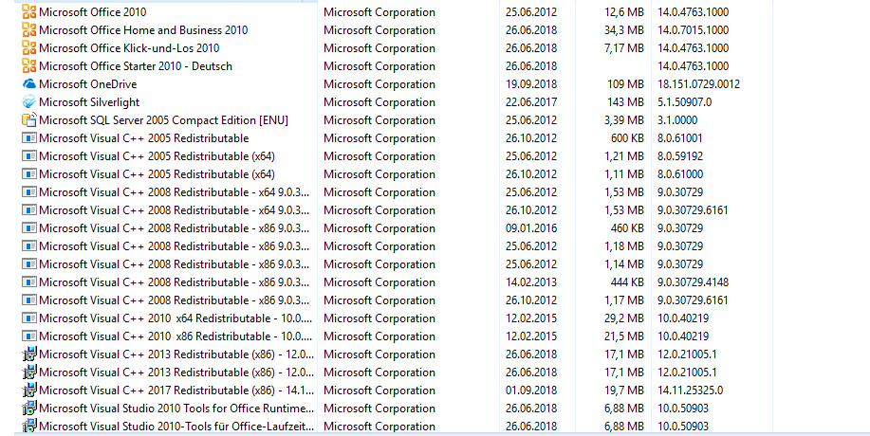Viewport: 870px width, 436px height.
Task: Click icon of Visual C++ 2010 x64 Redistributable
Action: point(28,318)
